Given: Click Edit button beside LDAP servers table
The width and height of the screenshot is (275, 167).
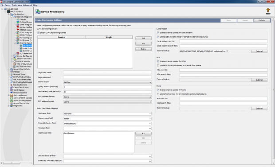Looking at the screenshot, I should point(143,44).
